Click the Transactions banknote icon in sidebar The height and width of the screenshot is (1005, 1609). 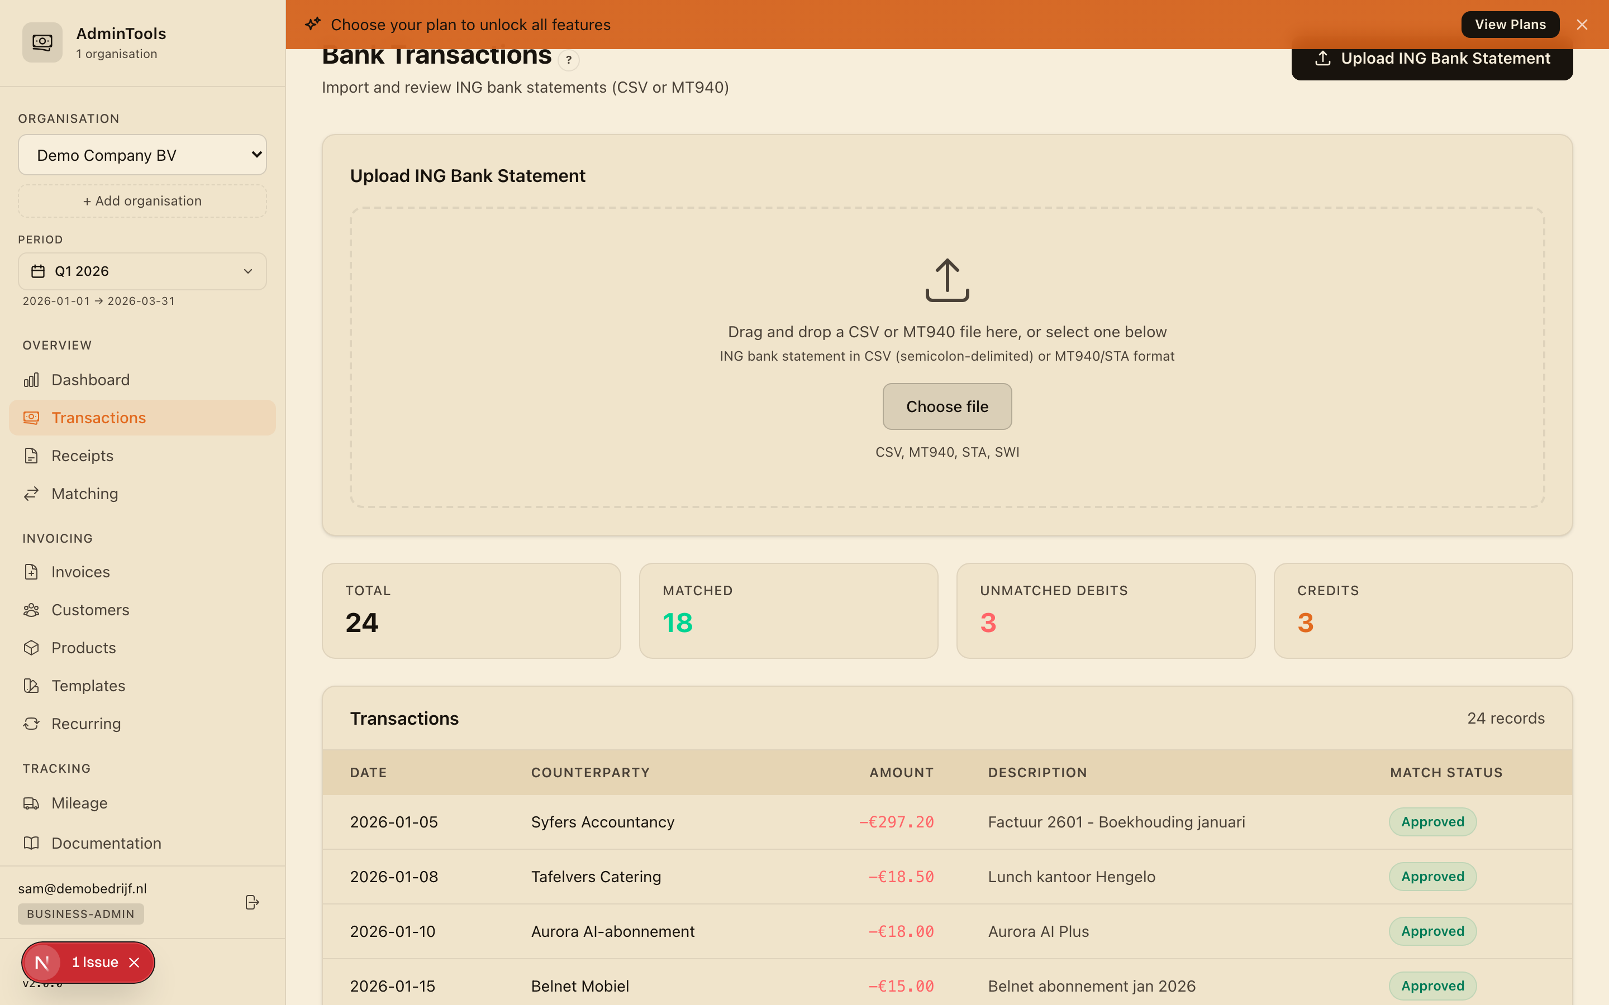tap(31, 418)
